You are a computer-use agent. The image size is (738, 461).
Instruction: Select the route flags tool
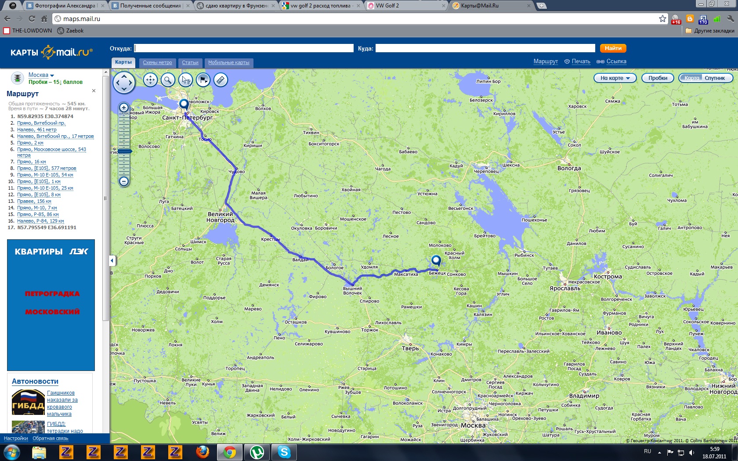click(203, 80)
